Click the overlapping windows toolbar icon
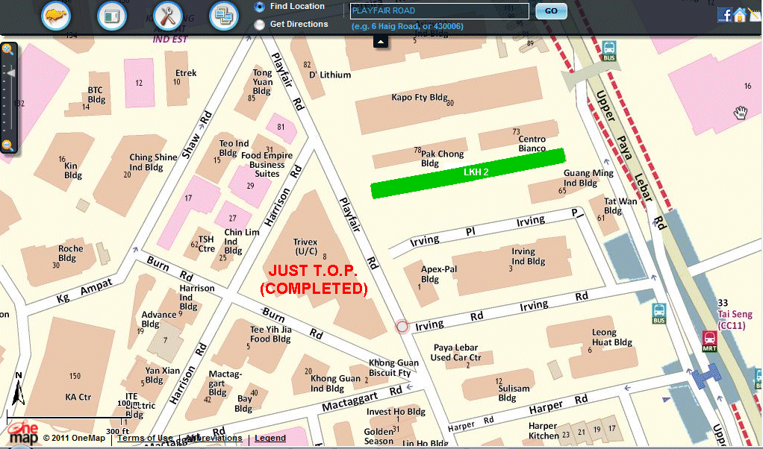Viewport: 763px width, 449px height. [x=222, y=15]
